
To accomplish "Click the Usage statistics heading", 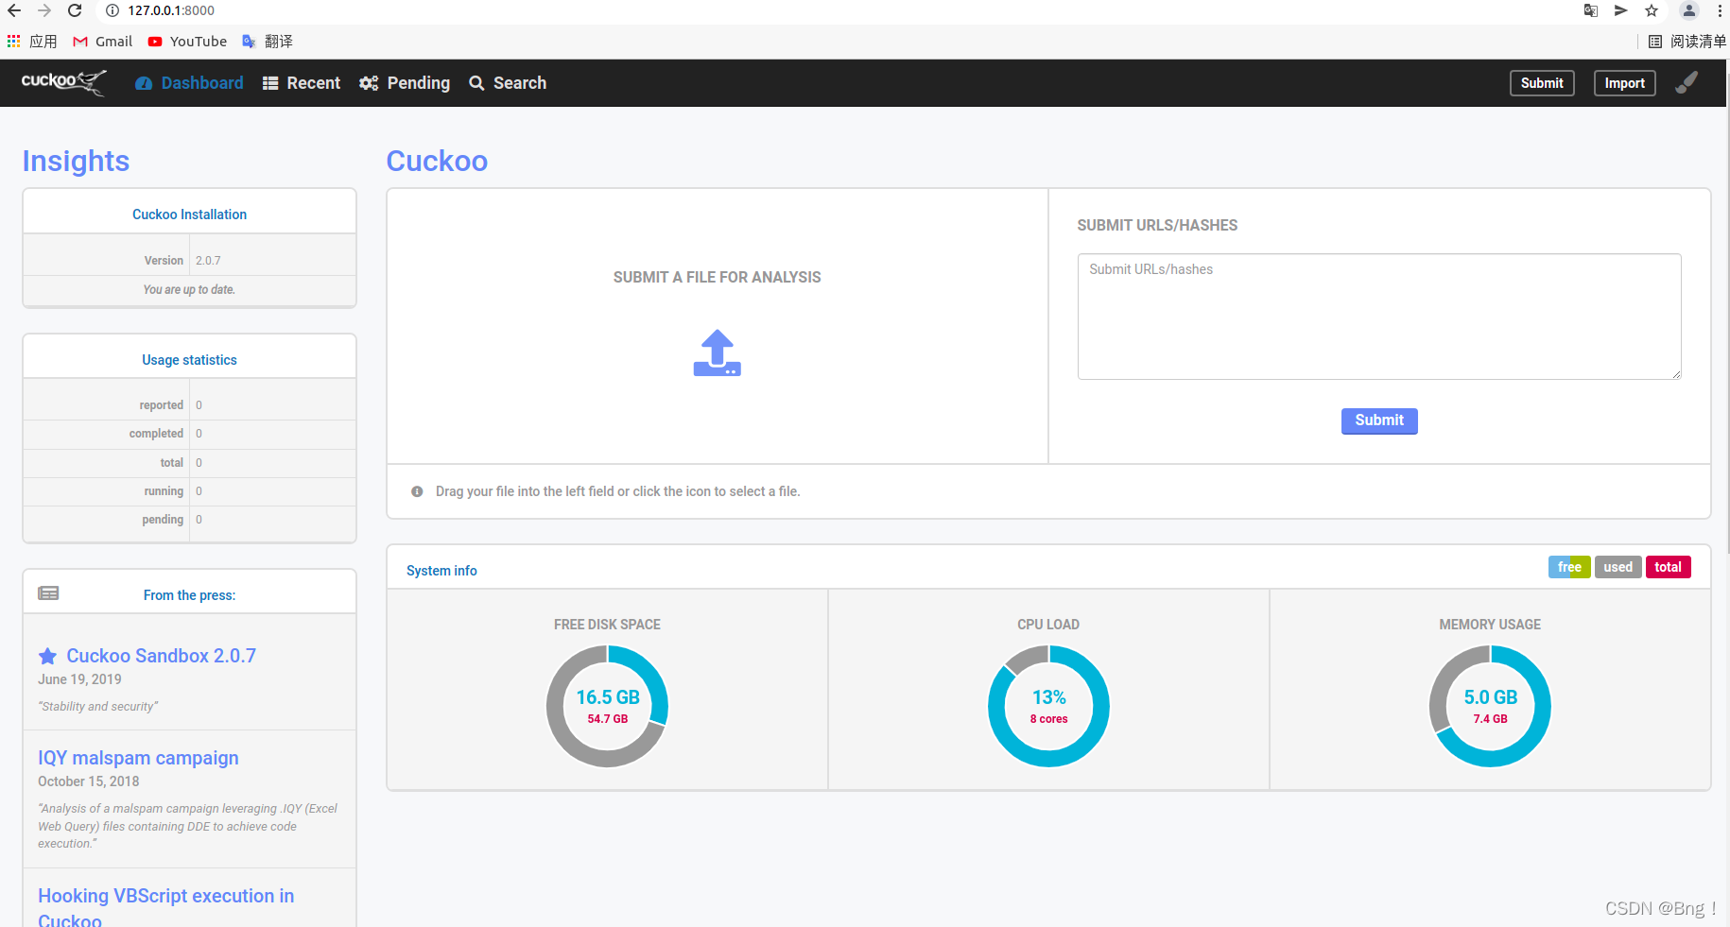I will point(189,360).
